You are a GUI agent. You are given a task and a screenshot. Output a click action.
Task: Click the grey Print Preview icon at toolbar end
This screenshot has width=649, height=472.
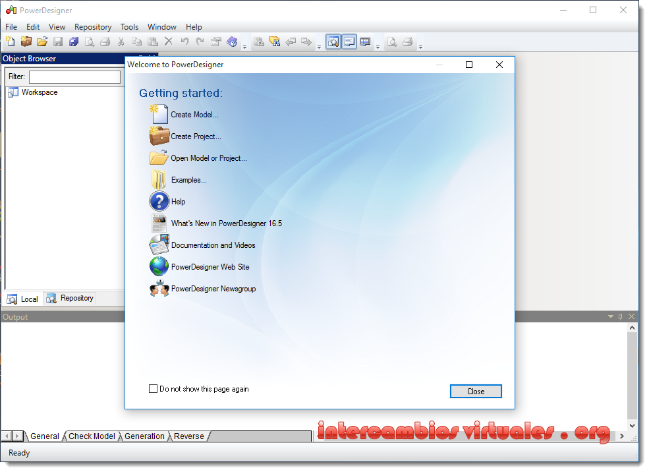pos(391,42)
